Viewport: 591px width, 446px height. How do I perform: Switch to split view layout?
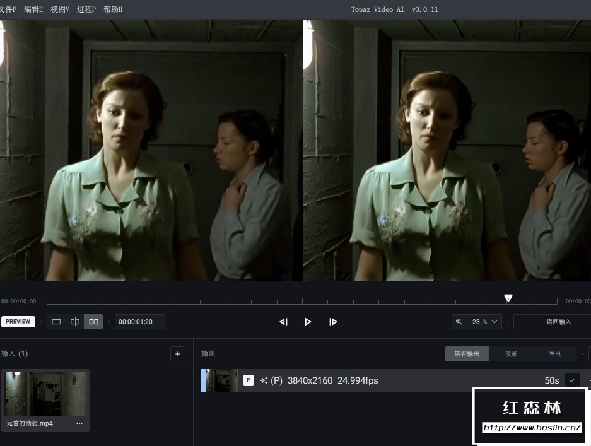tap(75, 322)
